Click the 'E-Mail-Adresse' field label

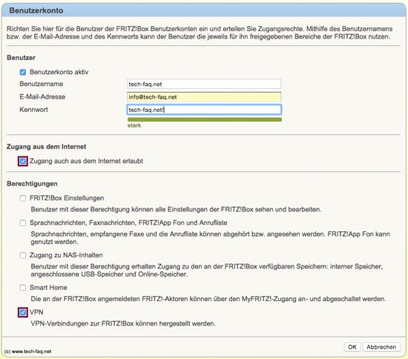[42, 96]
